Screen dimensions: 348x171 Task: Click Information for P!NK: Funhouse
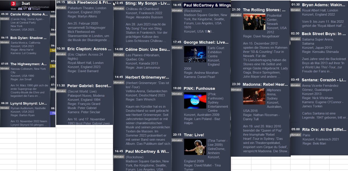point(177,94)
